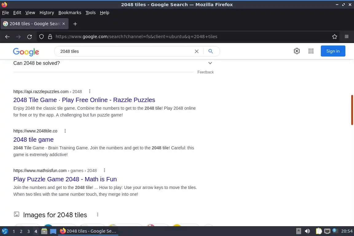Click the www.2048tile.co URL text
Image resolution: width=354 pixels, height=236 pixels.
pyautogui.click(x=35, y=131)
